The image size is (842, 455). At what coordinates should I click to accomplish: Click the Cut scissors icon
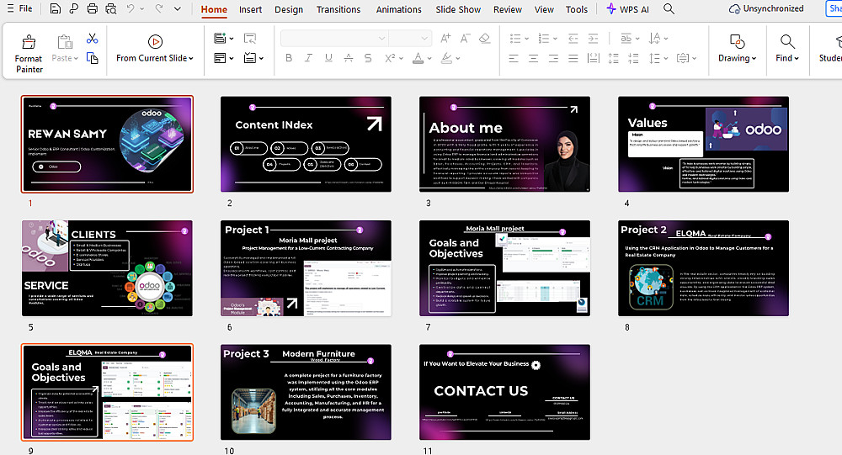point(93,39)
